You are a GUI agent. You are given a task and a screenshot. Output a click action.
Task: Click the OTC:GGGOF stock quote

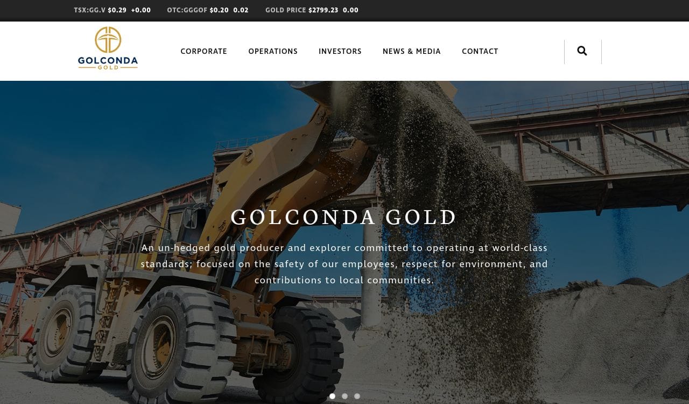click(208, 10)
